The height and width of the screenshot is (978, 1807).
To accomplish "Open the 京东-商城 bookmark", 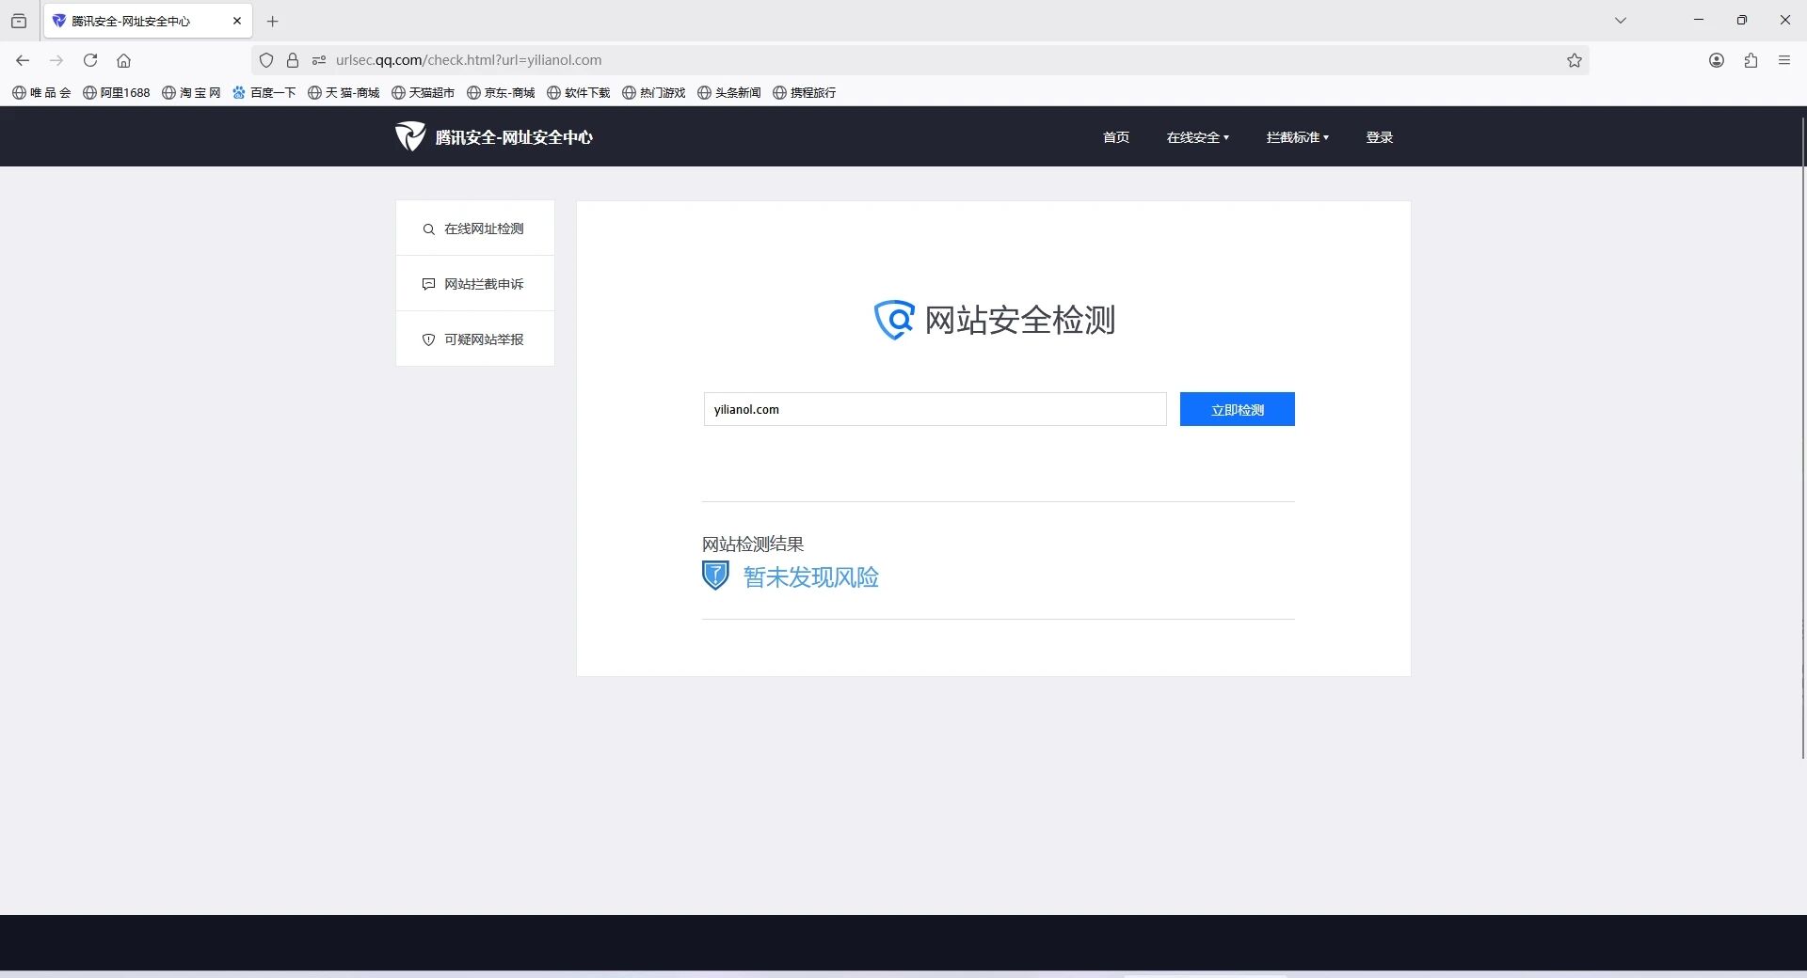I will [501, 92].
